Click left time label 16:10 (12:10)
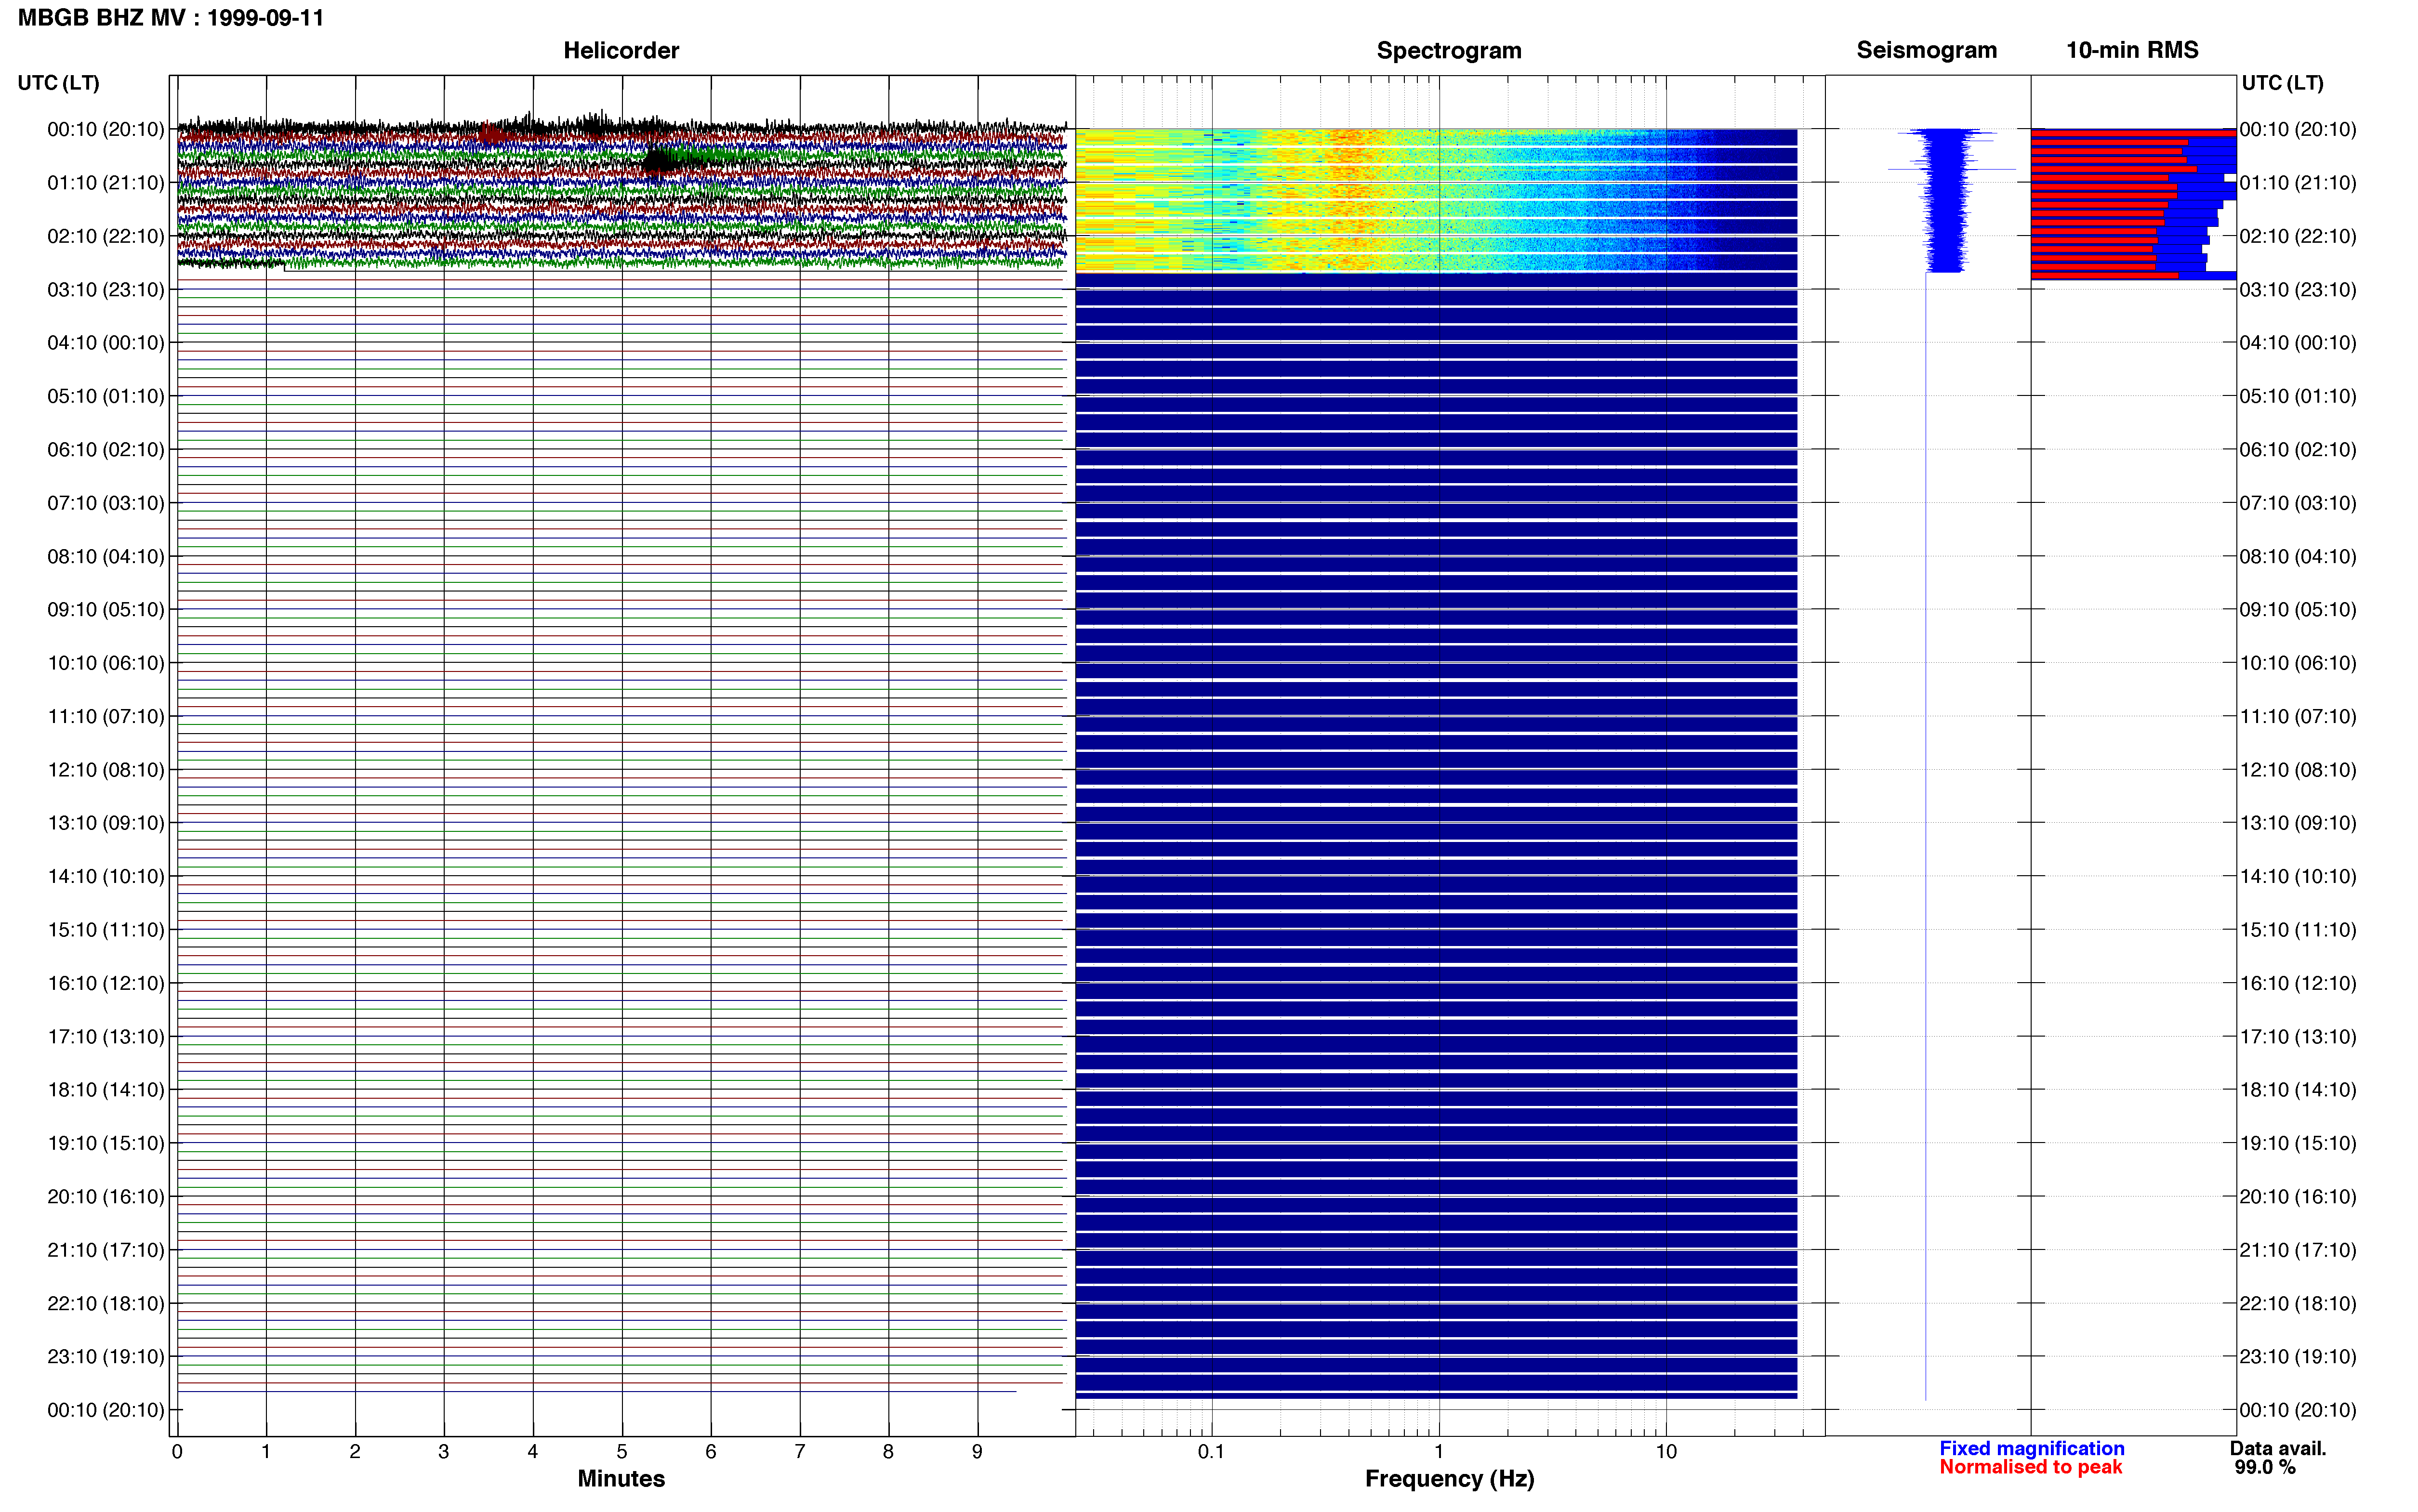Image resolution: width=2418 pixels, height=1512 pixels. pyautogui.click(x=106, y=983)
